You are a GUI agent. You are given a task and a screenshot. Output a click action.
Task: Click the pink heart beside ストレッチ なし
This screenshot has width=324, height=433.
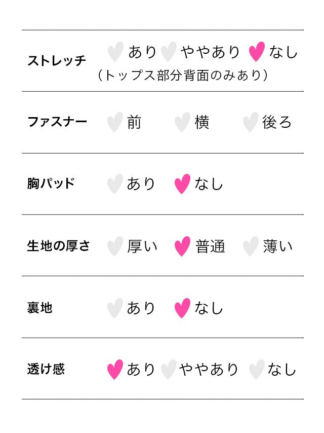coord(257,52)
